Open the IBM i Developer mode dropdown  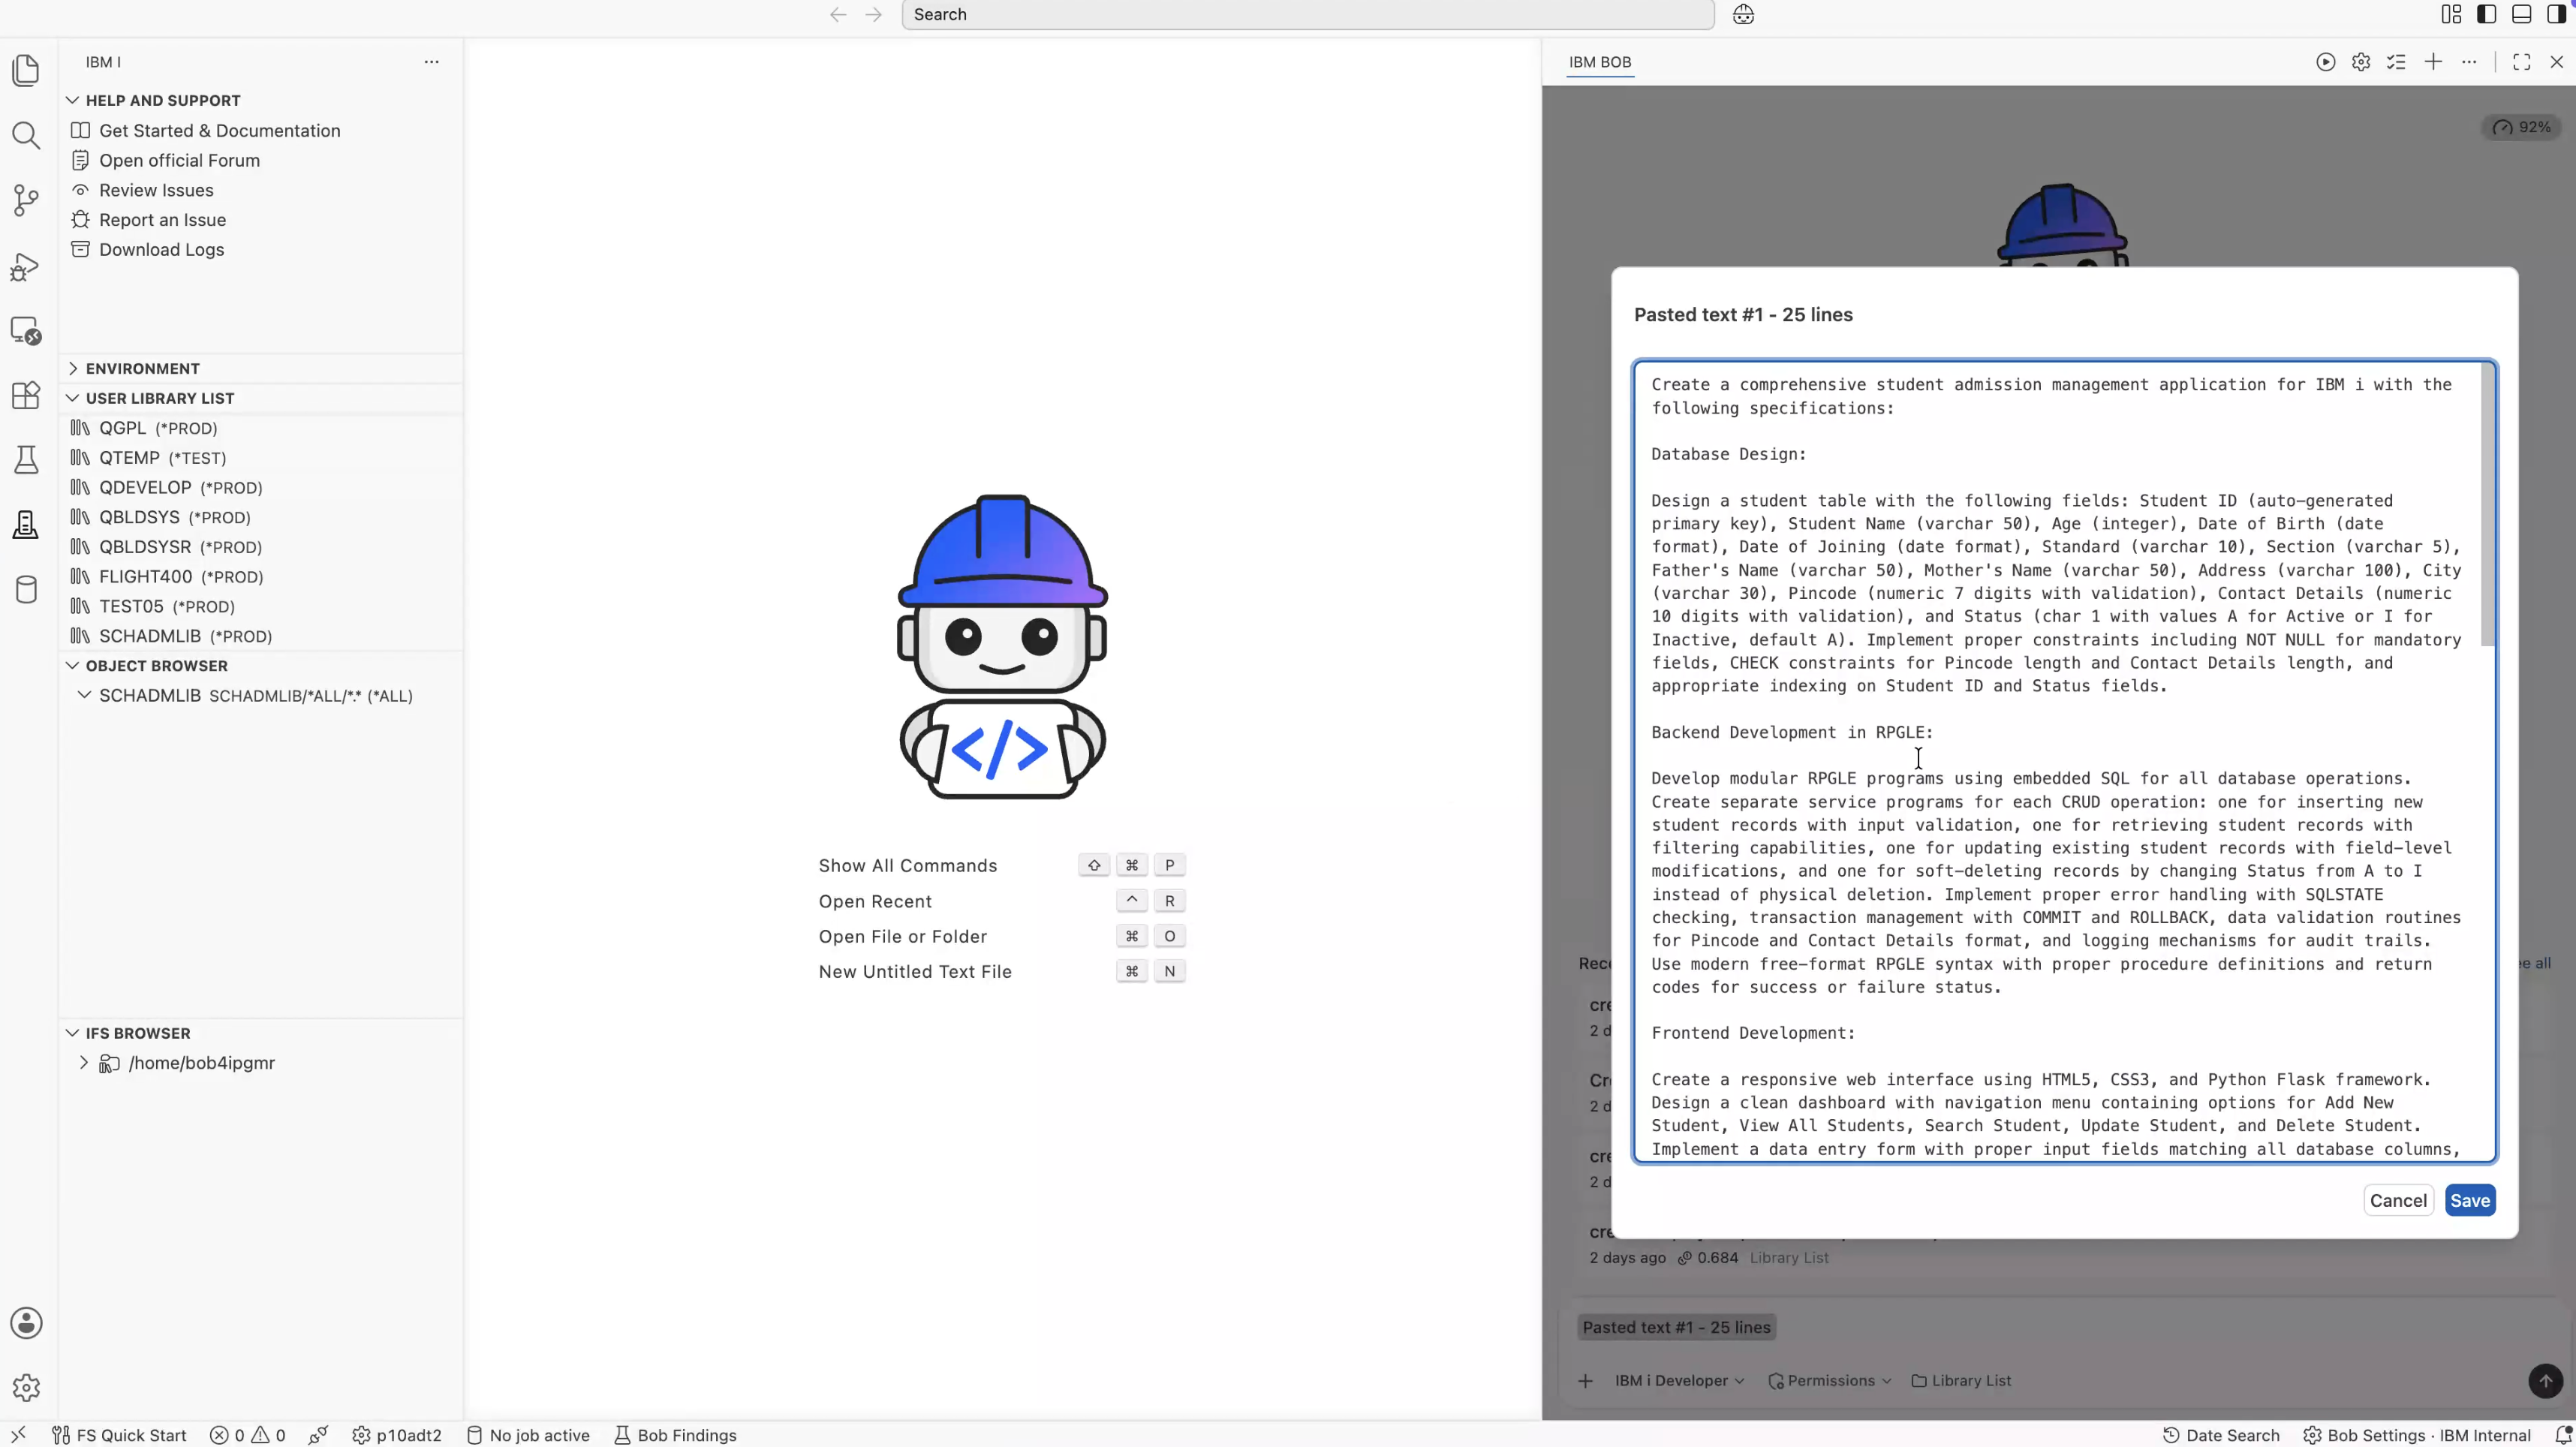[x=1679, y=1381]
